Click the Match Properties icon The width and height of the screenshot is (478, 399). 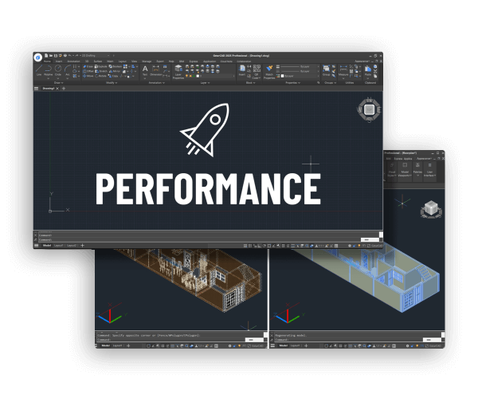click(268, 70)
